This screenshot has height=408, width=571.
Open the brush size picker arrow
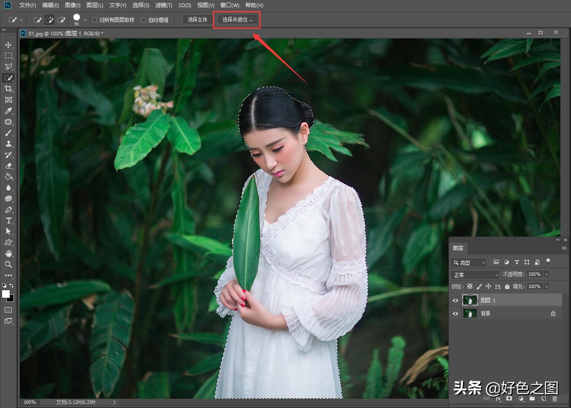click(85, 20)
